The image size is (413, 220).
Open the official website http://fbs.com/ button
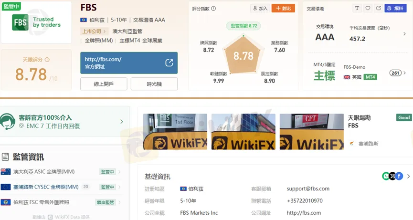click(129, 63)
